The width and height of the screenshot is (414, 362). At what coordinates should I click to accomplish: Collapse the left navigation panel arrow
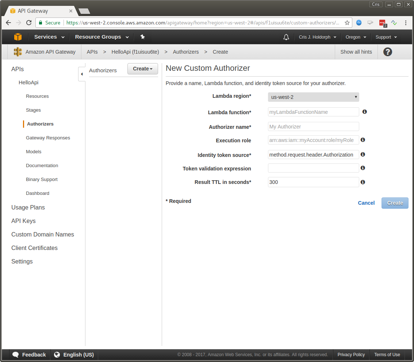point(82,74)
